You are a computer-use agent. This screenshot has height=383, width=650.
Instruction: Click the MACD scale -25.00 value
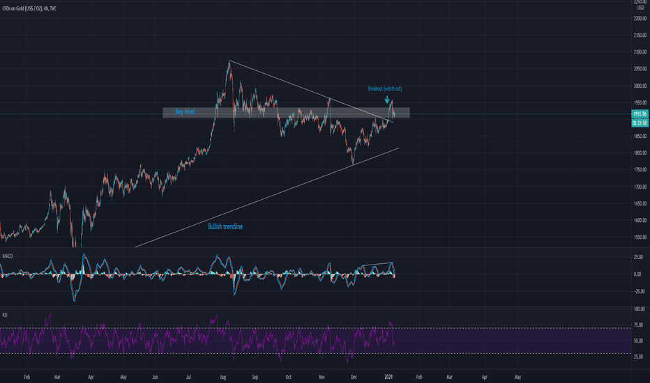640,292
